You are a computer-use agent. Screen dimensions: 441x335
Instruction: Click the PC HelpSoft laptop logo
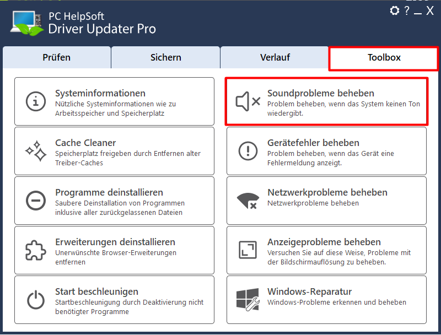pyautogui.click(x=27, y=23)
